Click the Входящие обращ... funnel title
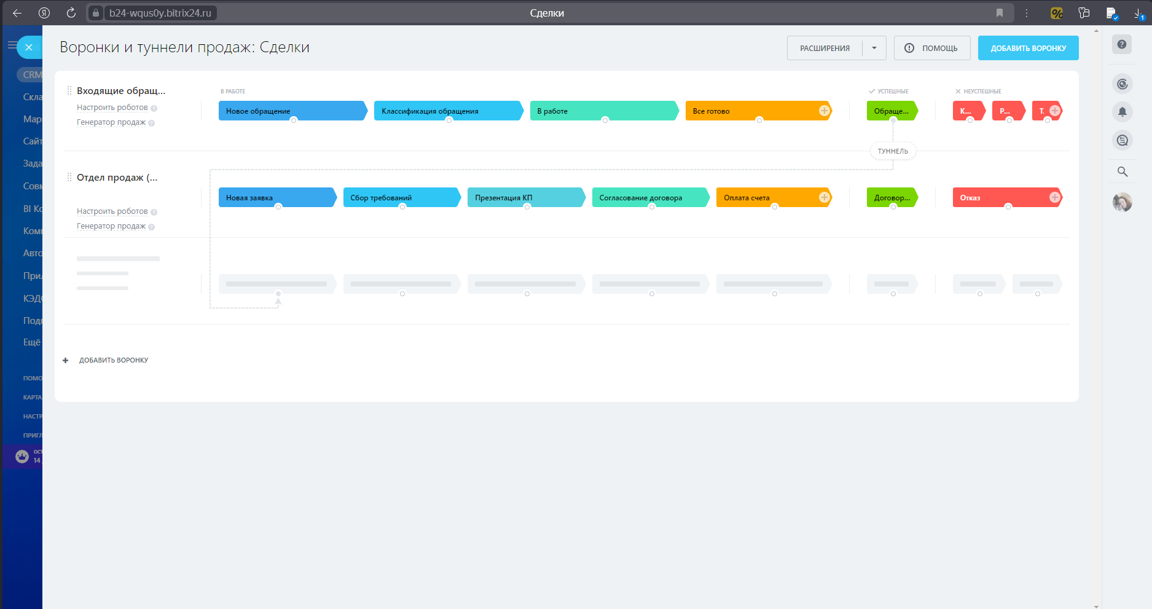 click(x=121, y=90)
